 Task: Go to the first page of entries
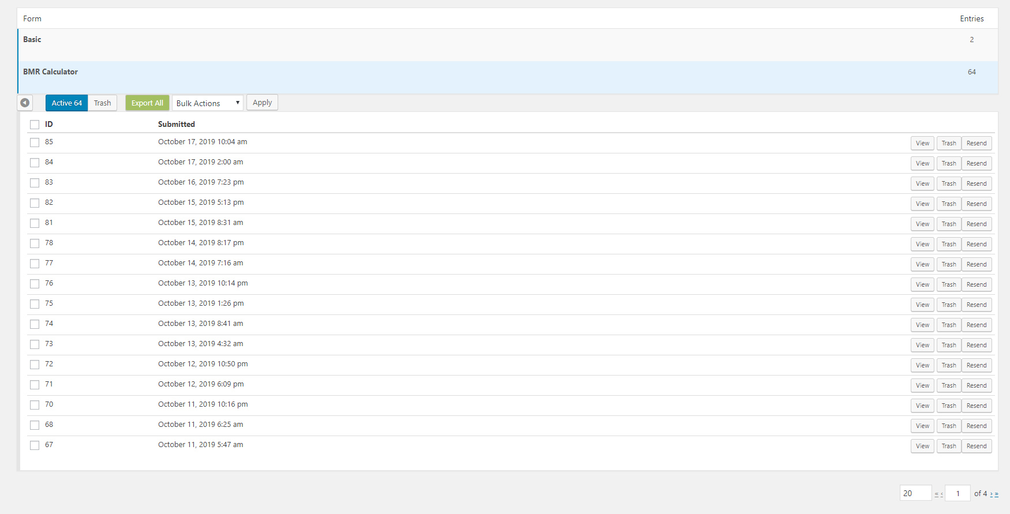936,494
